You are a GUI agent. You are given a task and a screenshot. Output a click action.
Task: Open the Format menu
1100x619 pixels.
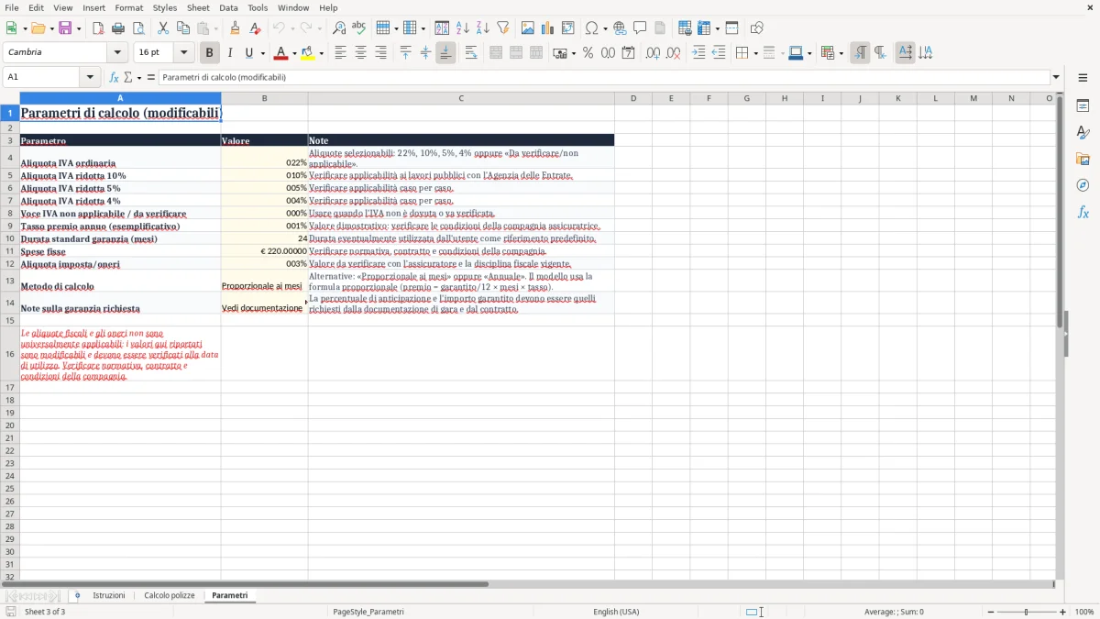[x=128, y=7]
